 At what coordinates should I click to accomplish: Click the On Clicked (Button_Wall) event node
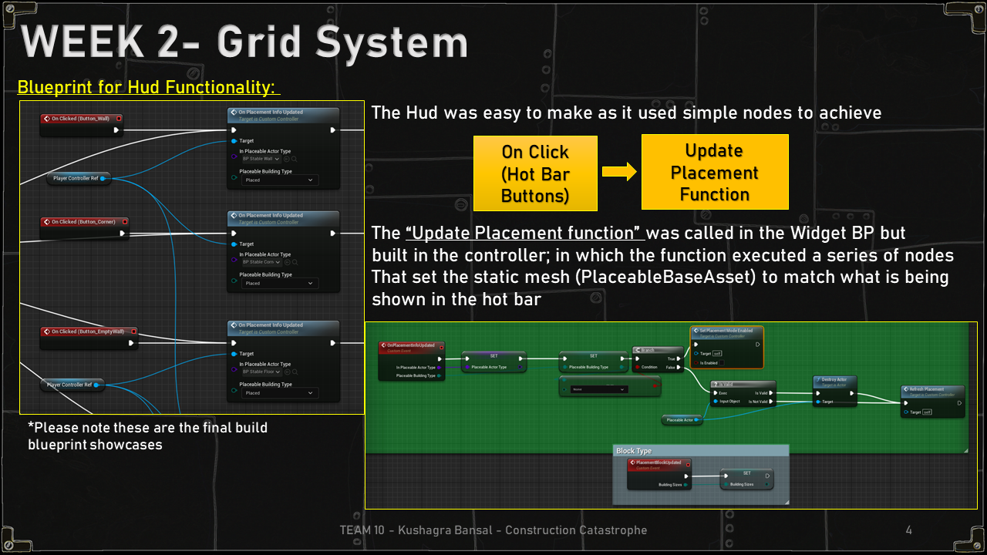(x=82, y=119)
